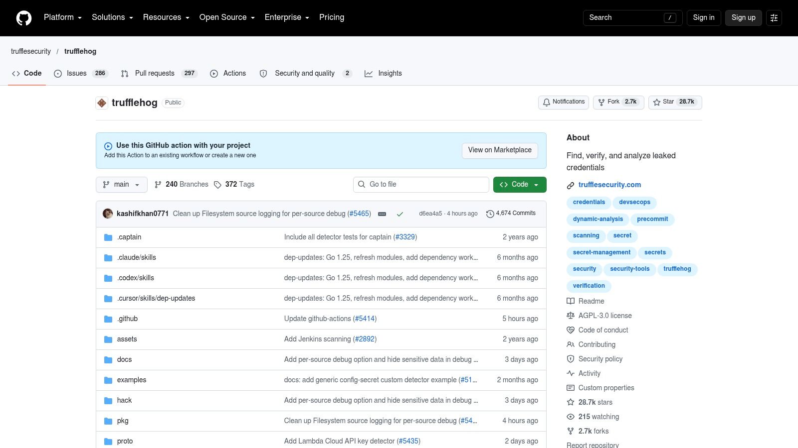Click the Go to file input
This screenshot has width=798, height=448.
pyautogui.click(x=421, y=185)
